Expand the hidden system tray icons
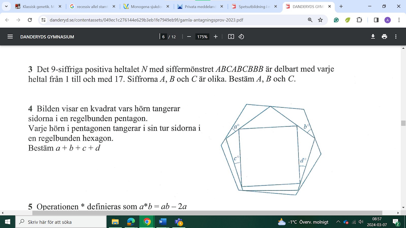This screenshot has height=228, width=406. point(338,222)
